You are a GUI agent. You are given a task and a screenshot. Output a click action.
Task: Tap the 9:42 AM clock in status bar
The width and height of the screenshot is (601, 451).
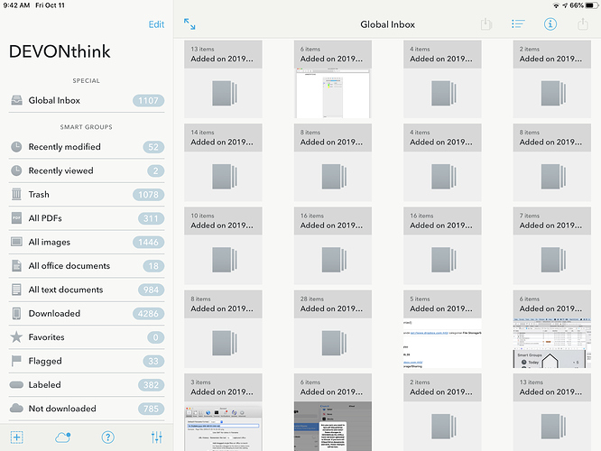16,5
